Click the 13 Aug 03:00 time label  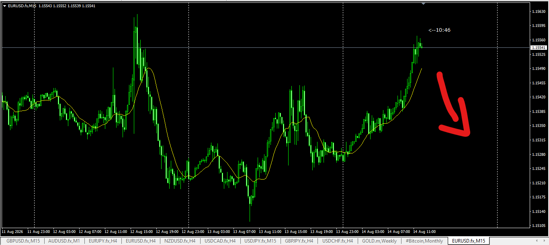[219, 232]
